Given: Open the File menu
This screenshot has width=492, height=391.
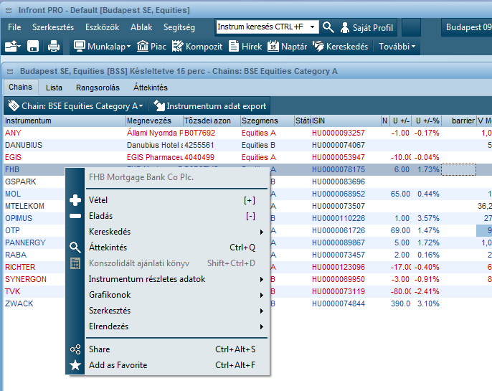Looking at the screenshot, I should [14, 27].
